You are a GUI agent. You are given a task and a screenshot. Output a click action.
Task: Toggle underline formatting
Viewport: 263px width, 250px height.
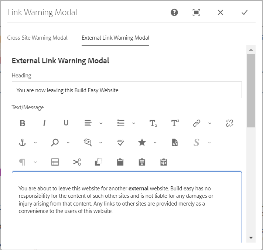[x=66, y=123]
